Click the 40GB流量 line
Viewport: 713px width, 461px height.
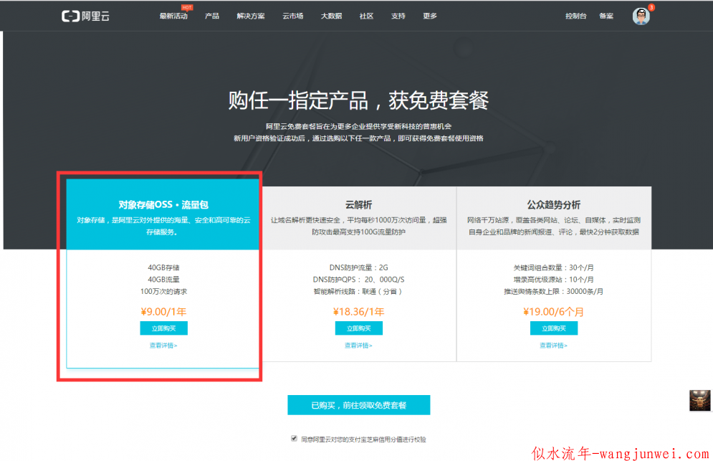[163, 280]
